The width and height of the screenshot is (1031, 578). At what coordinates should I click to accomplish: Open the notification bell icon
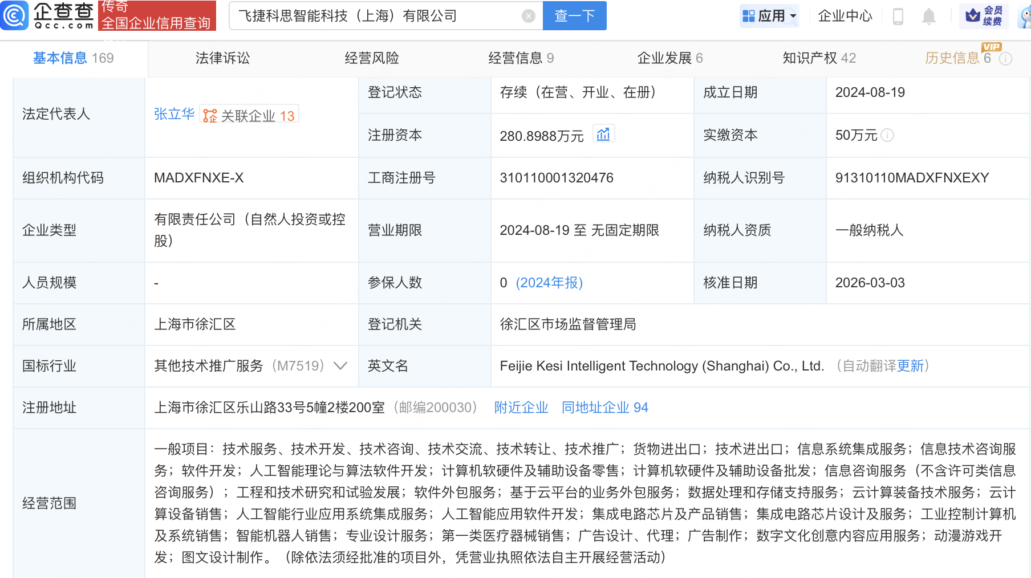(928, 16)
